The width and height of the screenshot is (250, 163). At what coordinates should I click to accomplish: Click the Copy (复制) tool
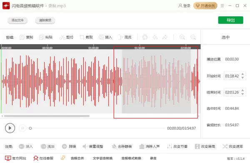click(26, 37)
